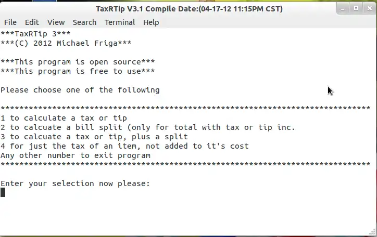Open the View menu
The height and width of the screenshot is (237, 377).
click(x=56, y=22)
